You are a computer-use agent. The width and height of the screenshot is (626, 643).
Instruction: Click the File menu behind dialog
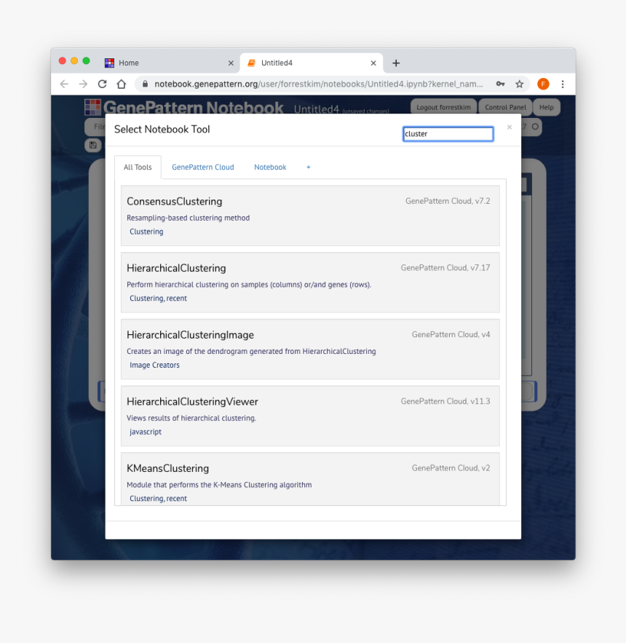click(99, 127)
